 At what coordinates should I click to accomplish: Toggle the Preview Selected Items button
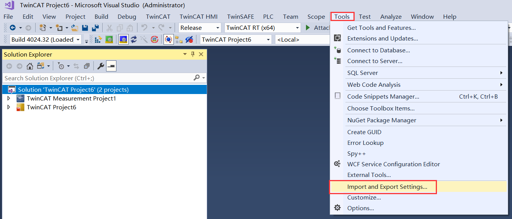[111, 66]
